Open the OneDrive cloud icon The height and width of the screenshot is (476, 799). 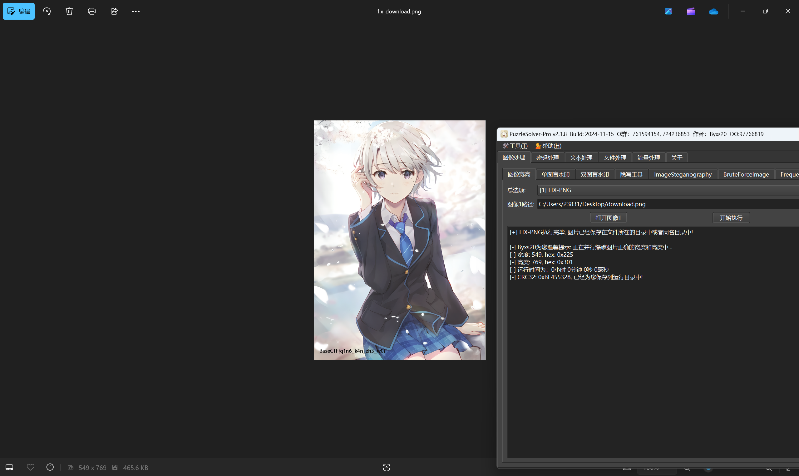tap(713, 11)
